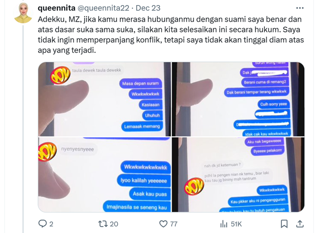323x233 pixels.
Task: Click the reply count 2
Action: coord(51,224)
